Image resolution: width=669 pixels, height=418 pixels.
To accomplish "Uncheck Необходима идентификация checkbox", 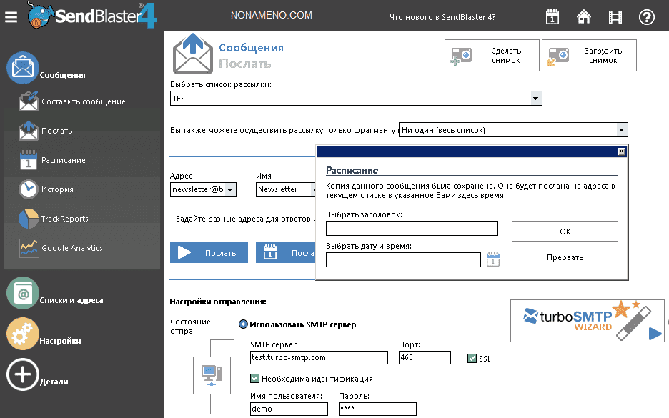I will pos(254,379).
